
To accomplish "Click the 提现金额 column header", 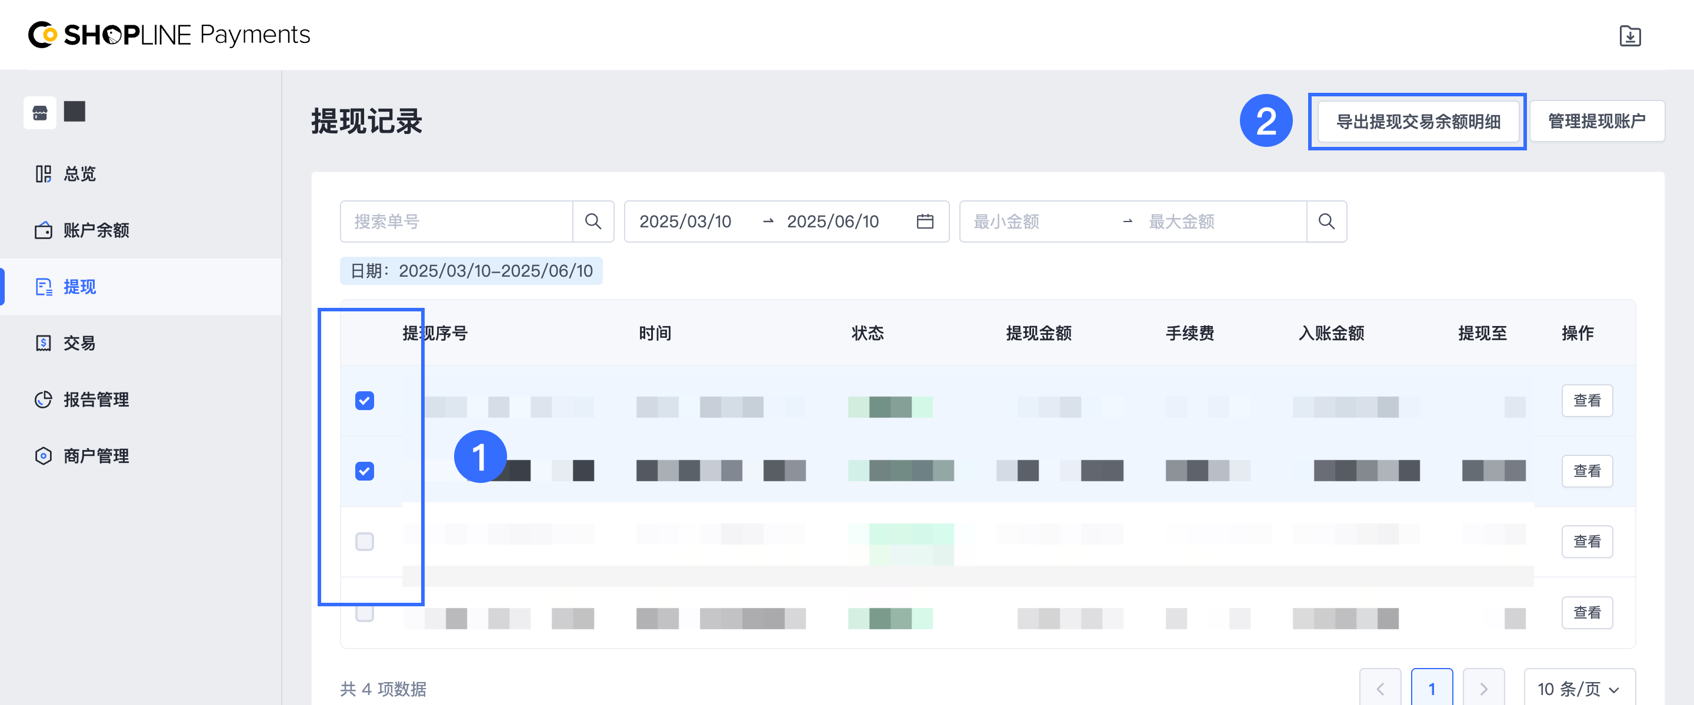I will click(x=1039, y=334).
